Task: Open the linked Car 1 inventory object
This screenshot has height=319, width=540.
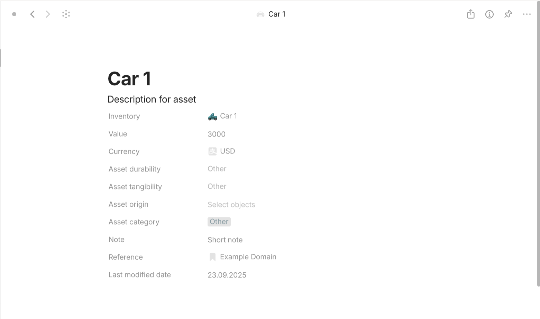Action: (x=229, y=116)
